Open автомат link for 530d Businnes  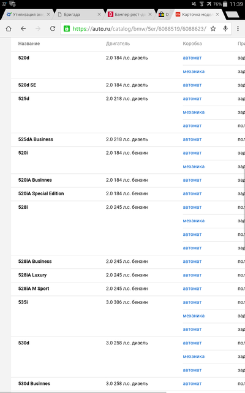pos(192,383)
